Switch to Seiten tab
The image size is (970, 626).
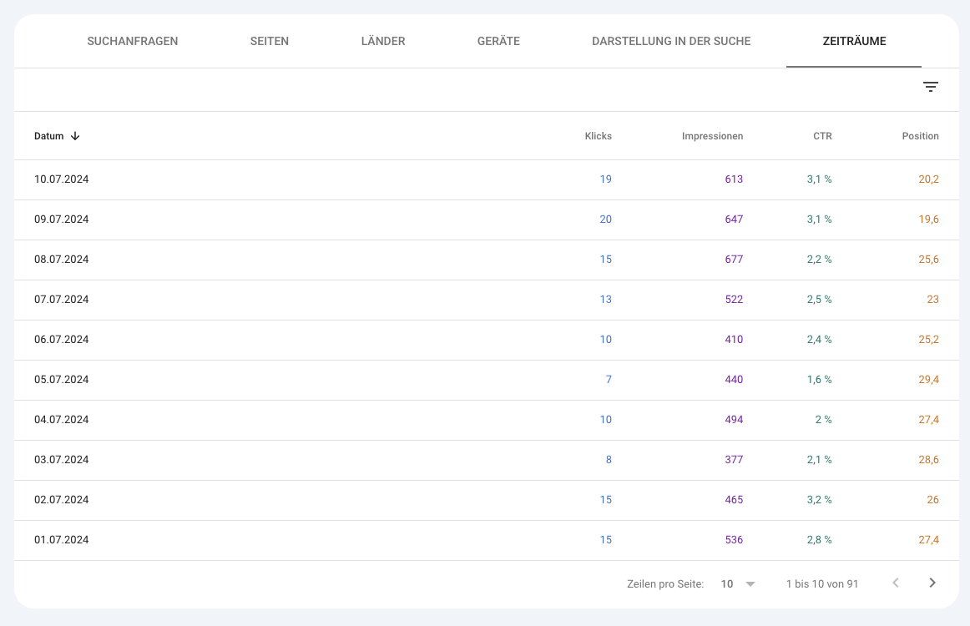point(269,42)
